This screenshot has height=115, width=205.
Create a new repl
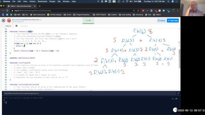pos(173,20)
